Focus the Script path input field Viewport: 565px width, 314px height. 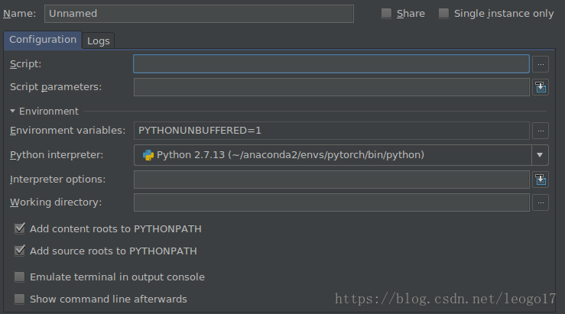[331, 63]
